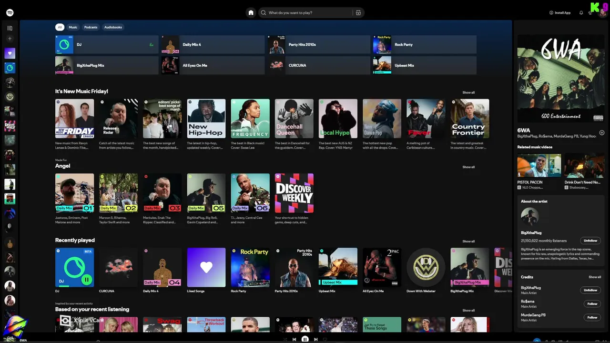Image resolution: width=610 pixels, height=343 pixels.
Task: Open BigXthaPlug artist name in About
Action: click(x=531, y=233)
